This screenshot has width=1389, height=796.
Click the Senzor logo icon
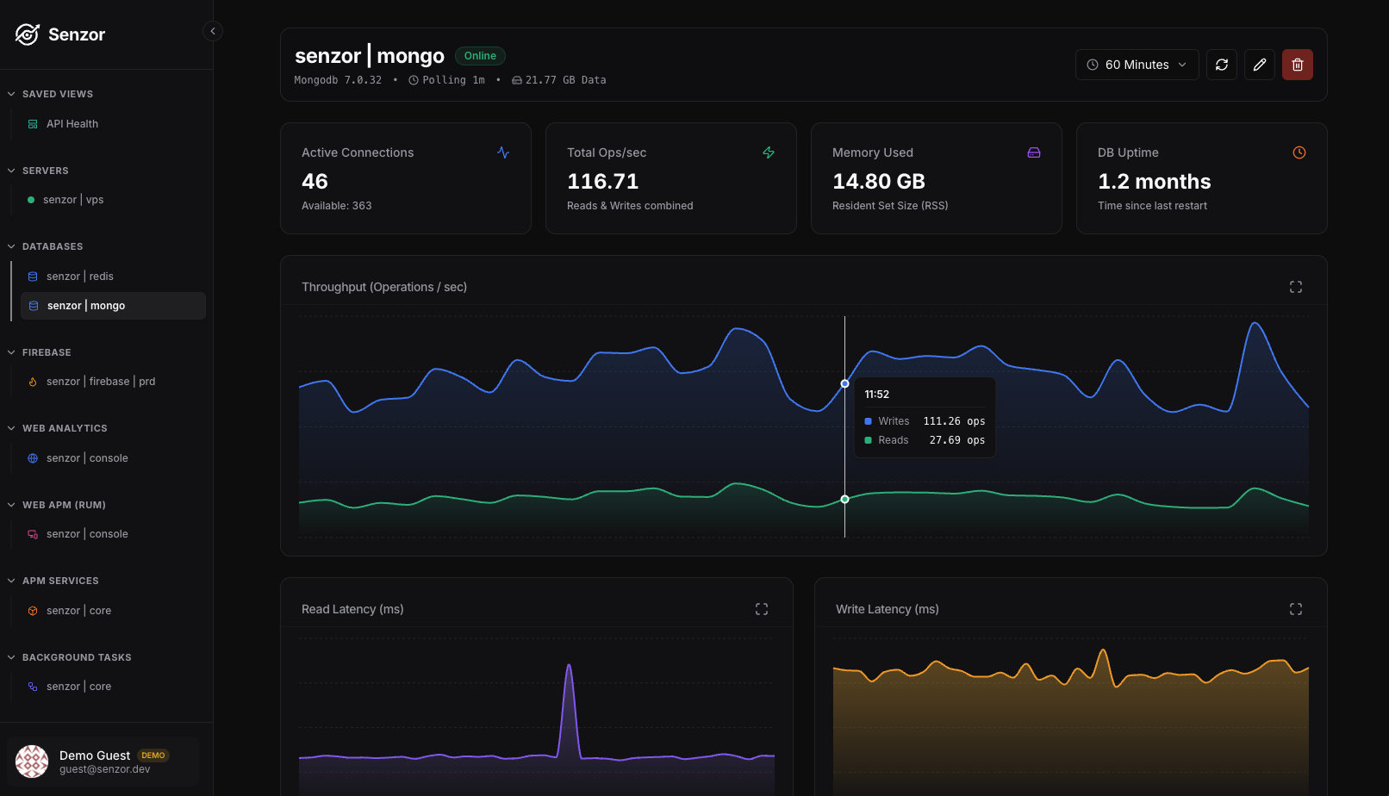tap(28, 34)
